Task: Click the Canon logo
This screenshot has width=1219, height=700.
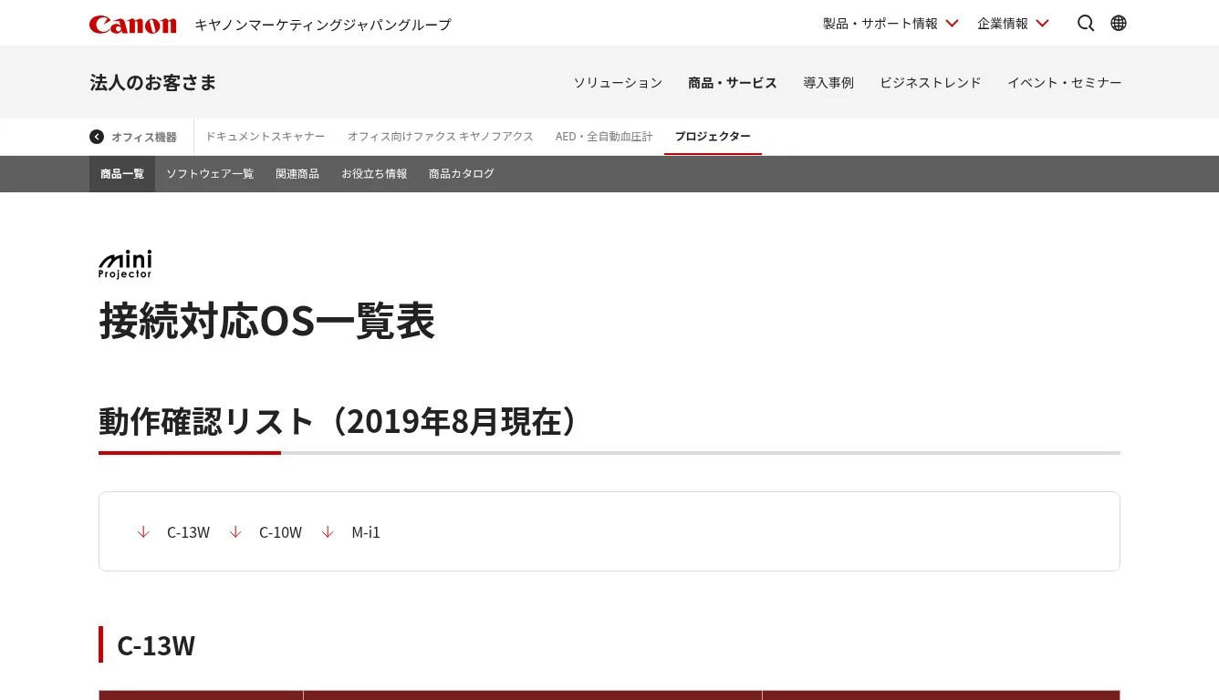Action: 133,25
